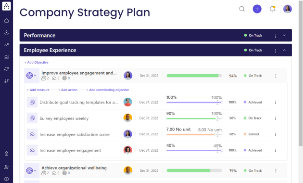Click the Add Objective link
The width and height of the screenshot is (303, 183).
pos(37,62)
